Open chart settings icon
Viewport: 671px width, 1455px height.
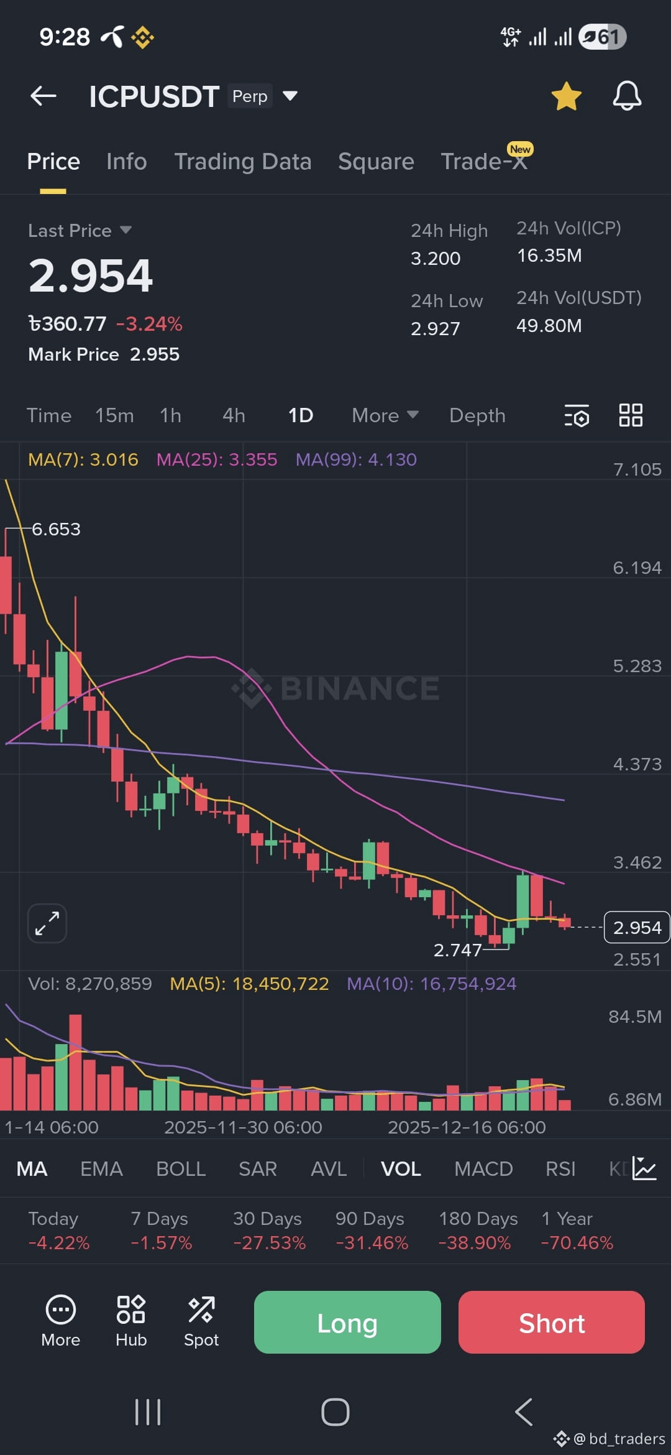tap(577, 415)
